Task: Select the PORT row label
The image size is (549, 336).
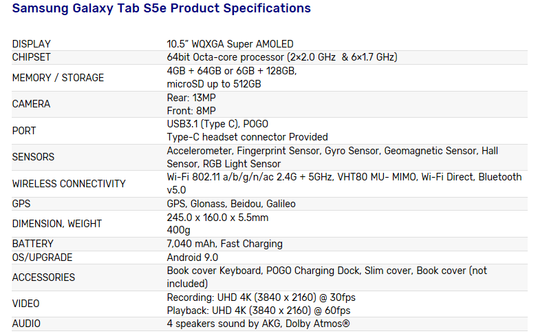Action: (x=24, y=131)
